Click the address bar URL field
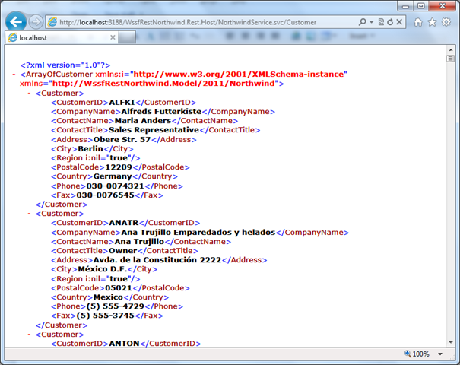This screenshot has width=460, height=365. click(198, 22)
